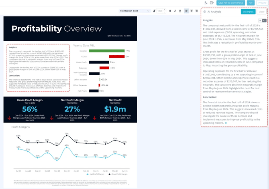Viewport: 269px width, 189px height.
Task: Align text to the right
Action: click(x=196, y=11)
